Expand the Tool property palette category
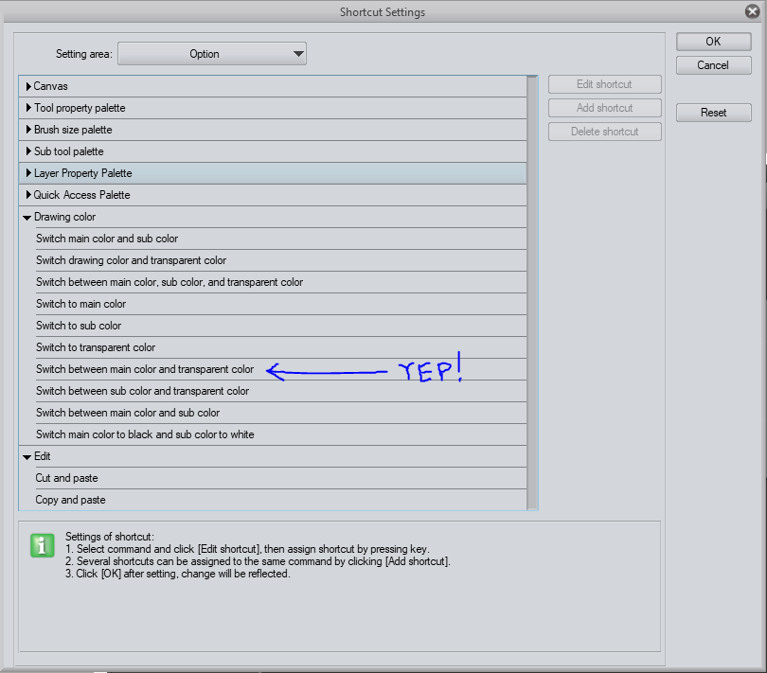Screen dimensions: 767x673 pyautogui.click(x=29, y=108)
